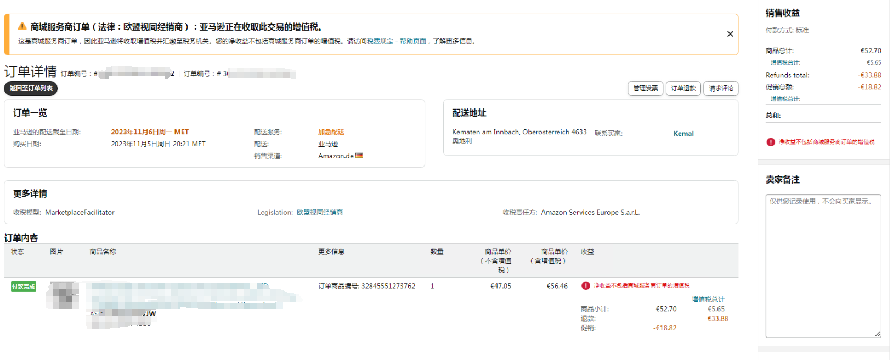The width and height of the screenshot is (893, 360).
Task: Click the German flag icon beside Amazon.de
Action: pyautogui.click(x=359, y=156)
